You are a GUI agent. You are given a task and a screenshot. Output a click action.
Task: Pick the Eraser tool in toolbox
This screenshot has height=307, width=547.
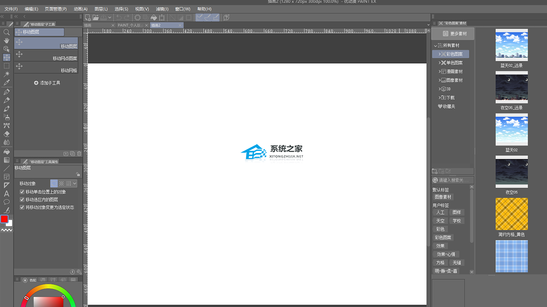(x=6, y=134)
